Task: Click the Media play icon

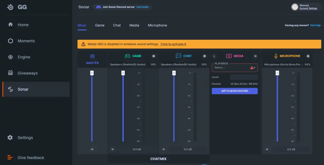Action: click(229, 56)
